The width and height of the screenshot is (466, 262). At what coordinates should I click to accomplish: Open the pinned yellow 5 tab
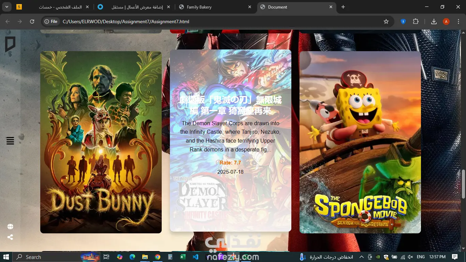point(19,7)
